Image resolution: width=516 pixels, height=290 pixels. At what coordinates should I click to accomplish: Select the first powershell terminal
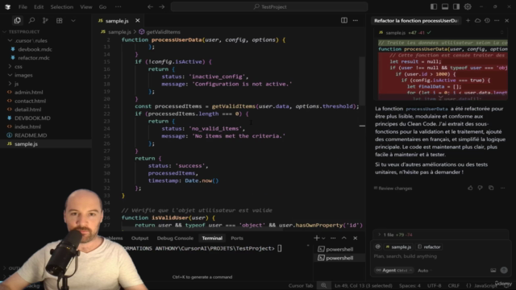coord(339,249)
